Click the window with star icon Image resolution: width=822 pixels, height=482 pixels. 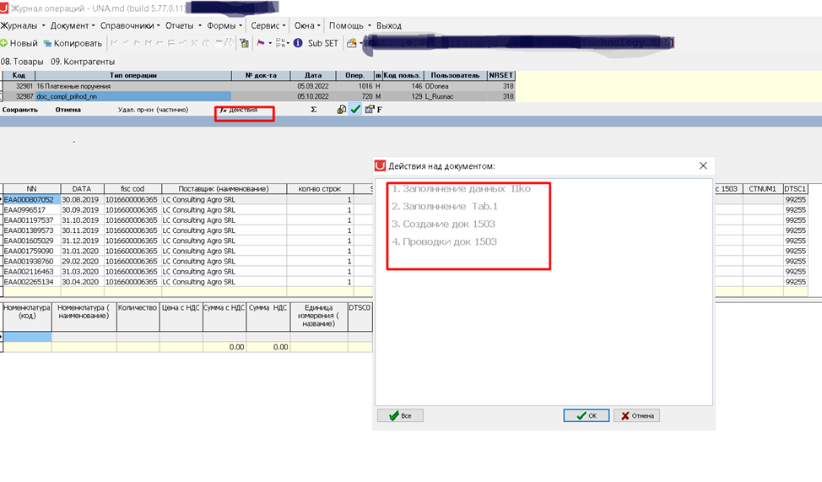[x=352, y=43]
